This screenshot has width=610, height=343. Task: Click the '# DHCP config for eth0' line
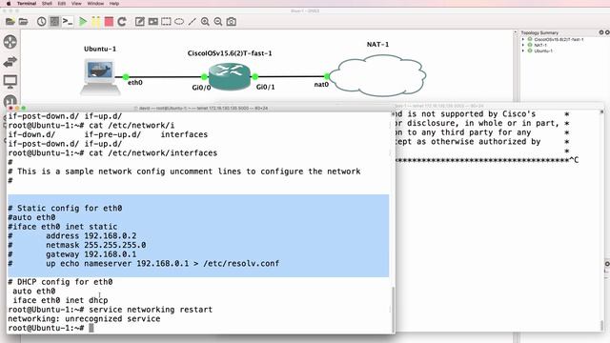click(60, 282)
